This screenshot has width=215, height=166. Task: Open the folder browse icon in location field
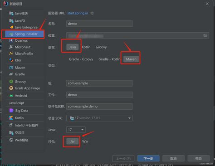pos(205,35)
